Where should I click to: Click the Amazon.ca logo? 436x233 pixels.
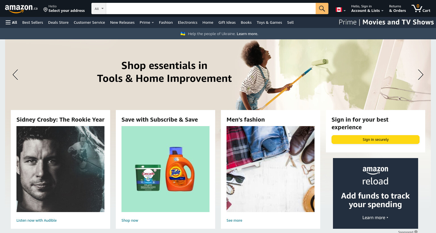21,9
